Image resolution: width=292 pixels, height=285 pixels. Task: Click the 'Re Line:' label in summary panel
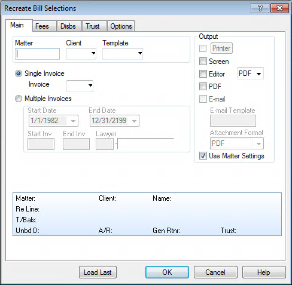click(28, 209)
